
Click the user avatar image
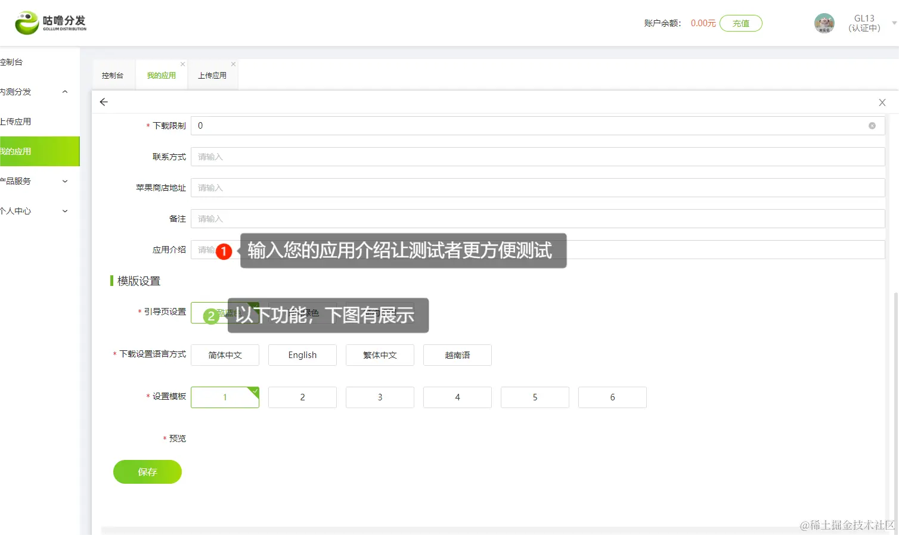point(824,23)
